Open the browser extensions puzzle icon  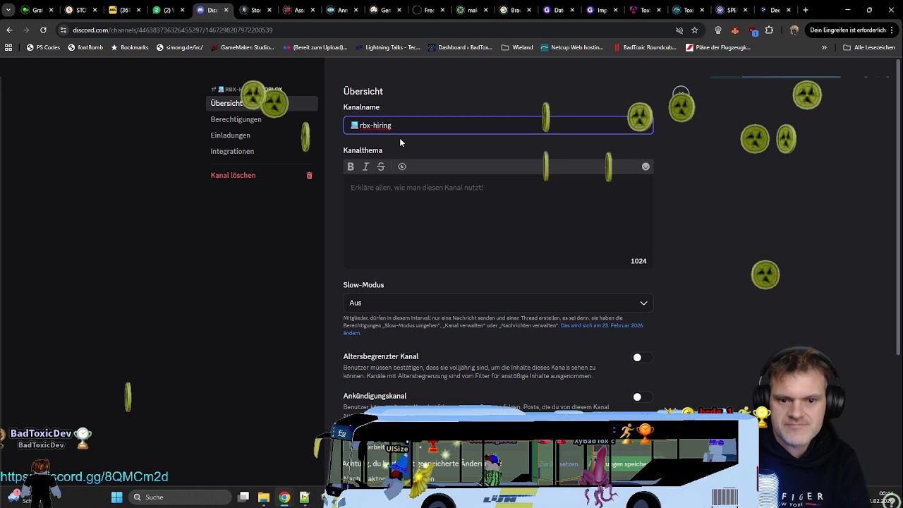(x=769, y=30)
